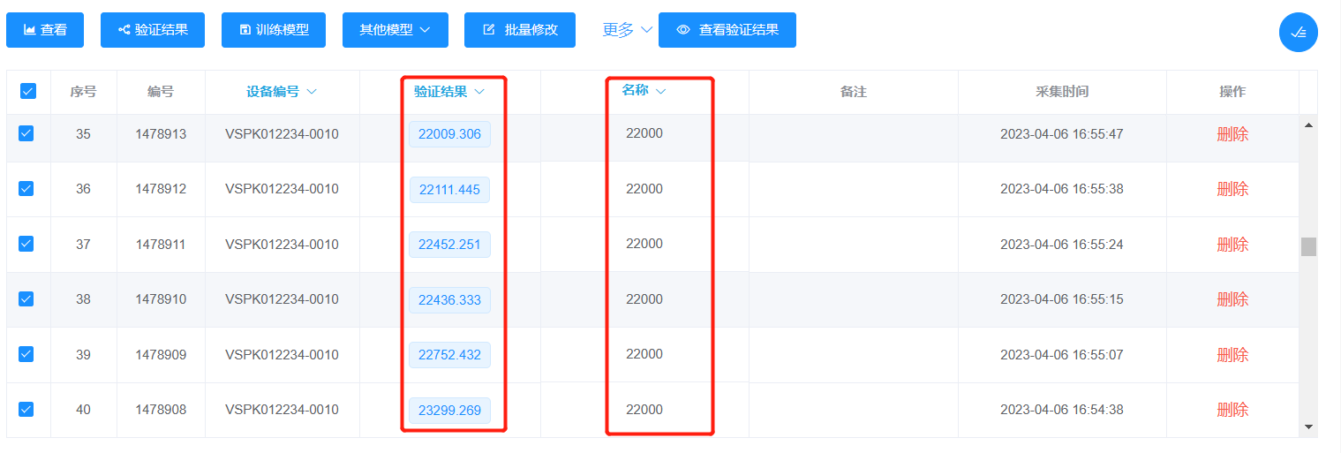This screenshot has height=453, width=1341.
Task: Click the 查看 chart button
Action: pyautogui.click(x=45, y=30)
